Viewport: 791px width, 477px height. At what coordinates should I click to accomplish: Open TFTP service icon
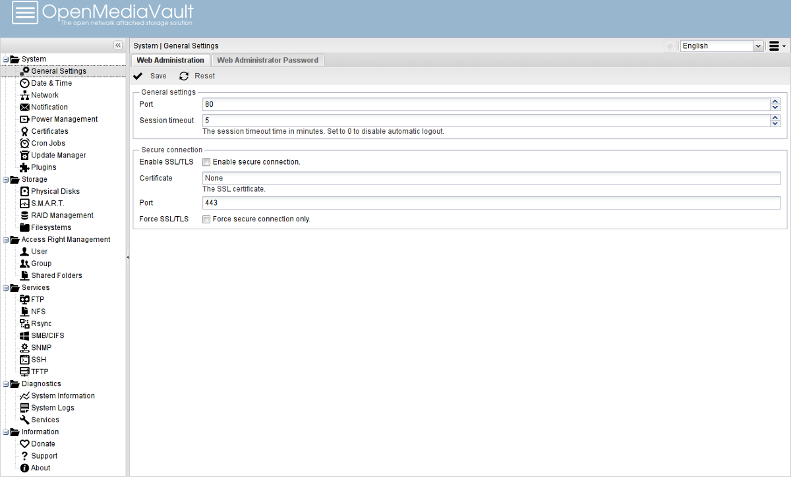coord(25,372)
